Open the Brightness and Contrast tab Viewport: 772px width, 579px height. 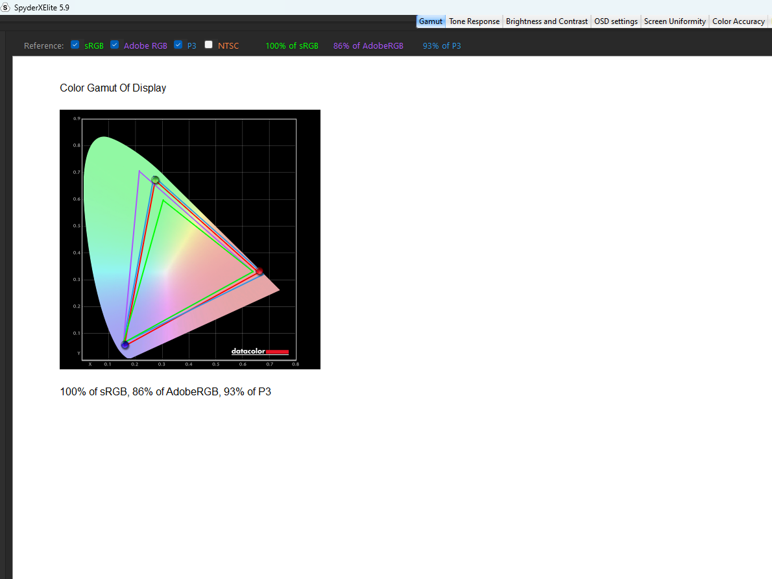(x=547, y=21)
